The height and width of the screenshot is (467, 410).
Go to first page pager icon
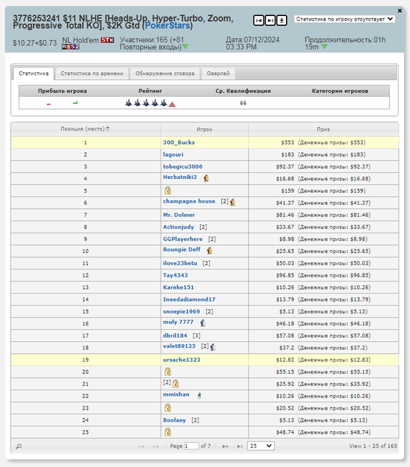pyautogui.click(x=141, y=446)
